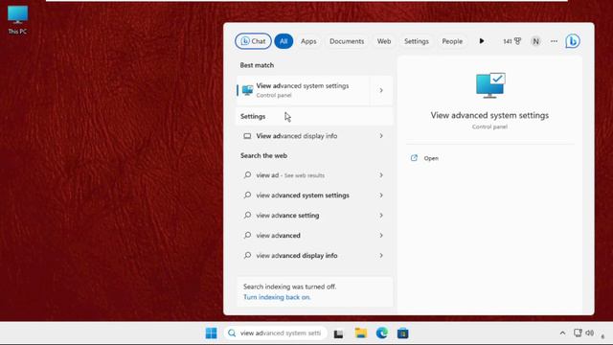Click the taskbar search box
This screenshot has width=613, height=345.
pos(275,333)
